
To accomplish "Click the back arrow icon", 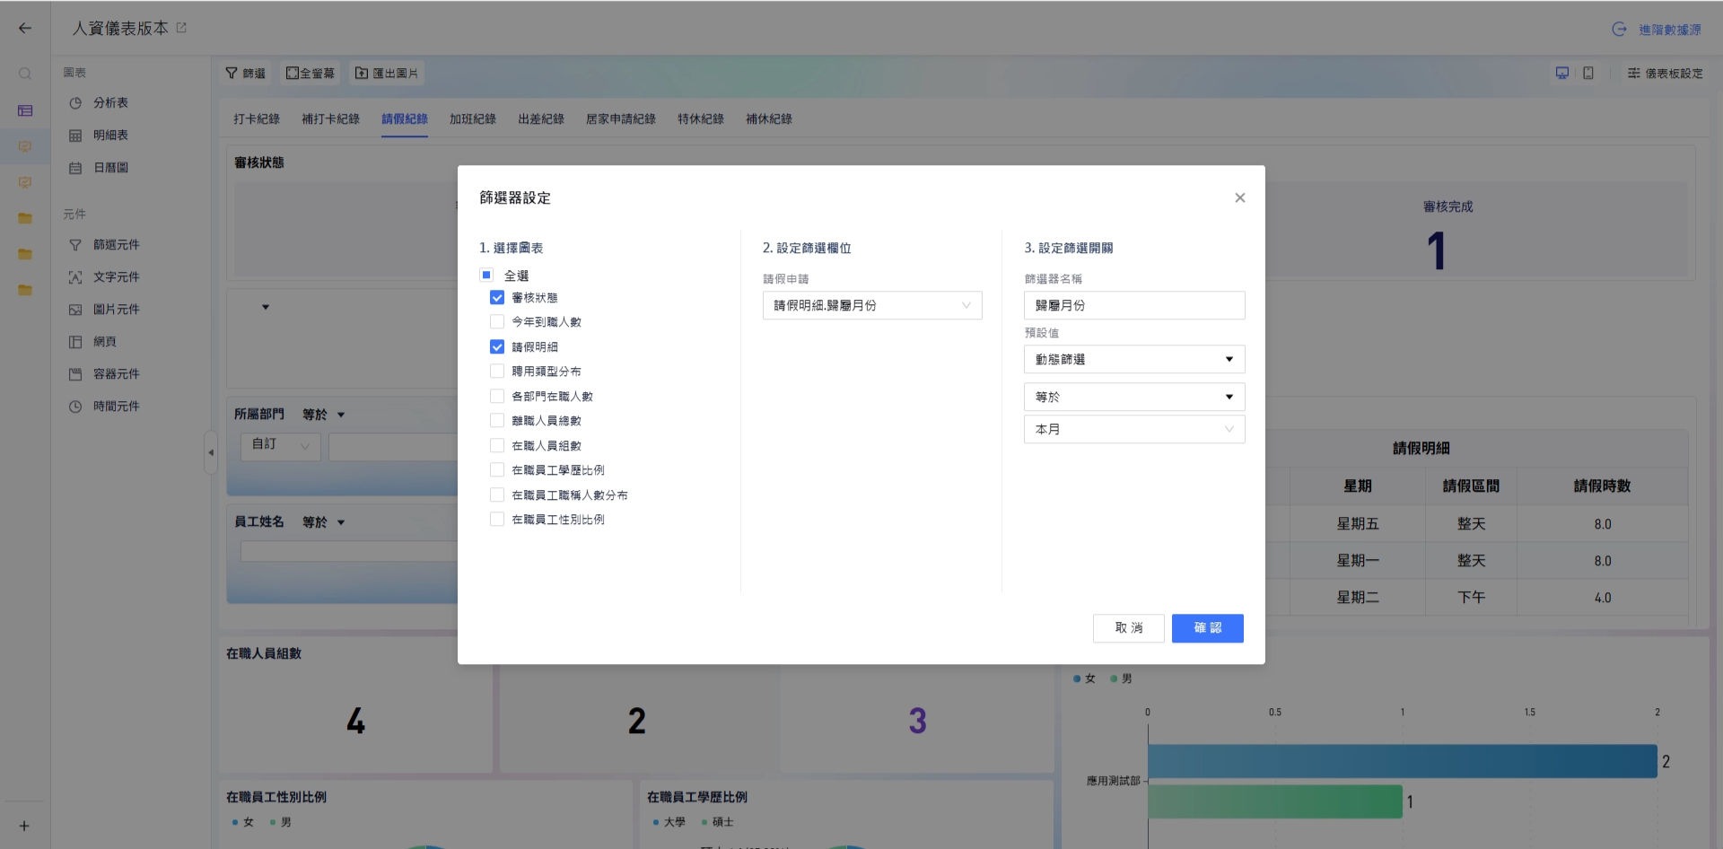I will coord(25,28).
